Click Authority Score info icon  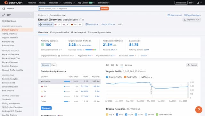point(56,41)
